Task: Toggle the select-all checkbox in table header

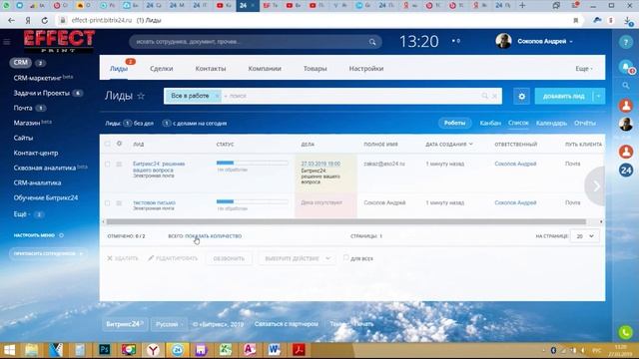Action: pyautogui.click(x=107, y=144)
